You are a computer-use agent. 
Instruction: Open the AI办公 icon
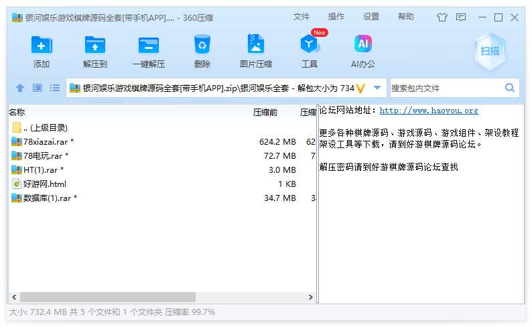click(363, 44)
